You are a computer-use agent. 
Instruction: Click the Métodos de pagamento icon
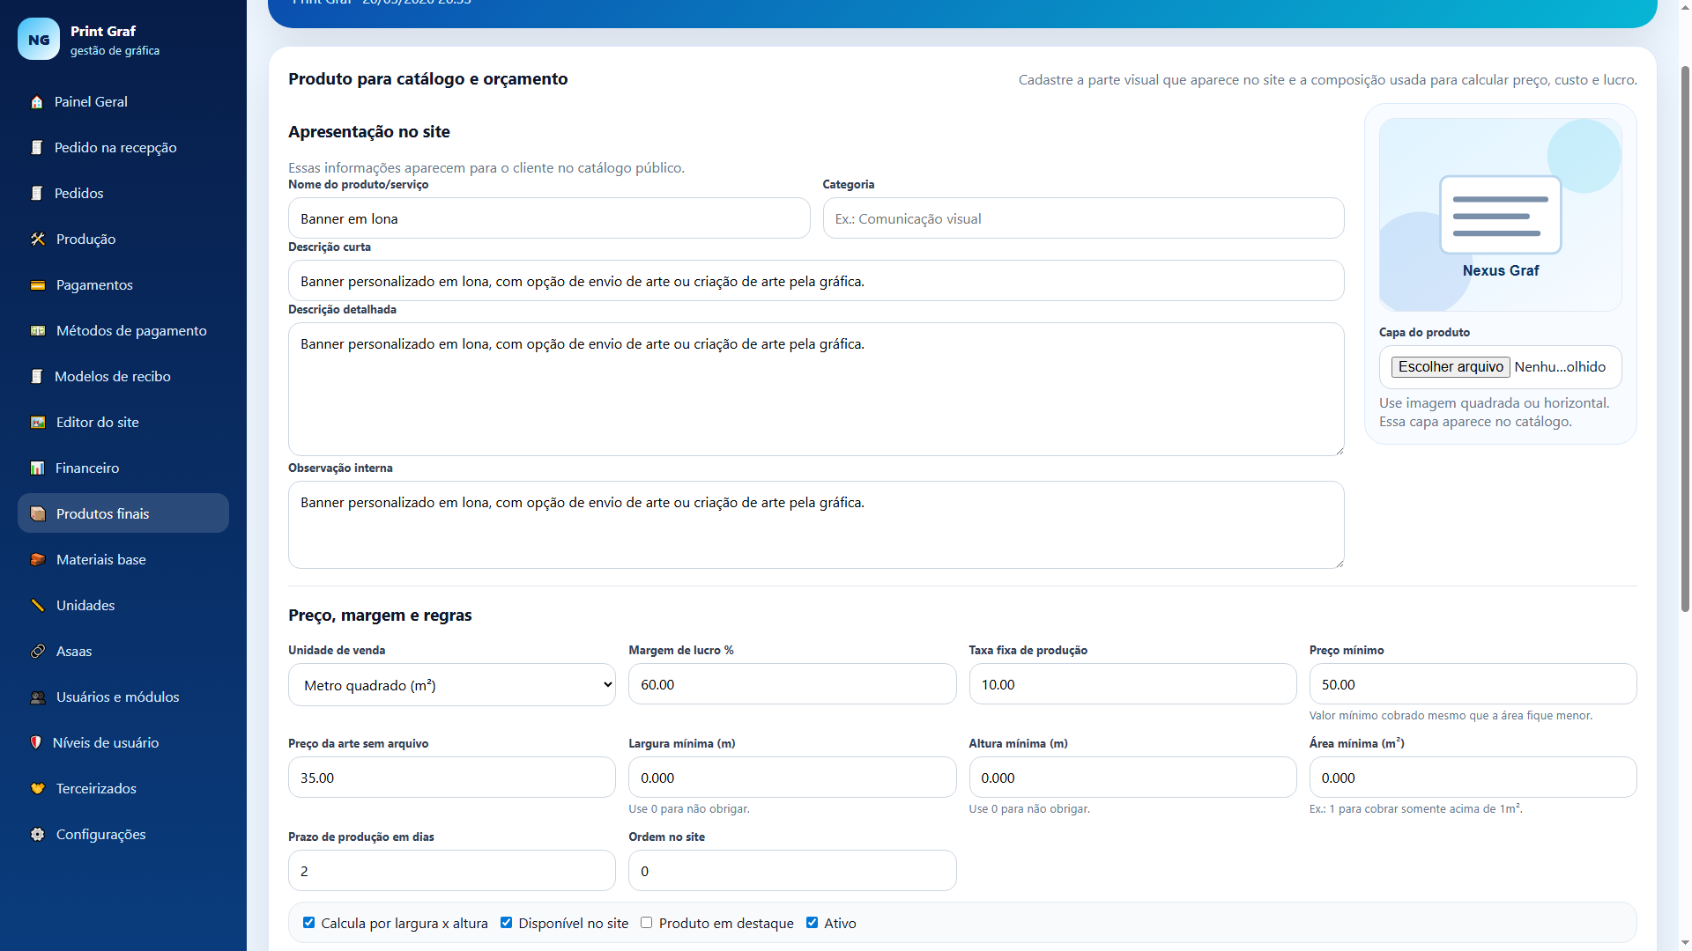pos(38,331)
